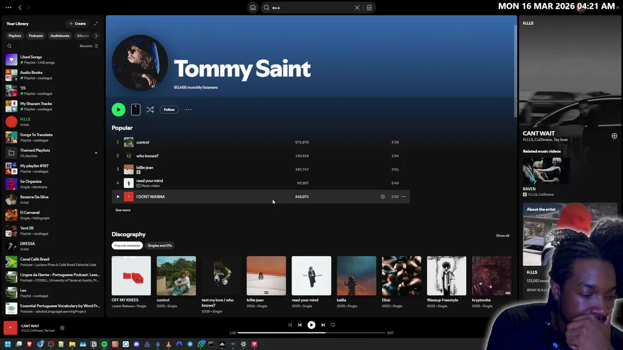
Task: Open 'control' single in Discography
Action: click(176, 276)
